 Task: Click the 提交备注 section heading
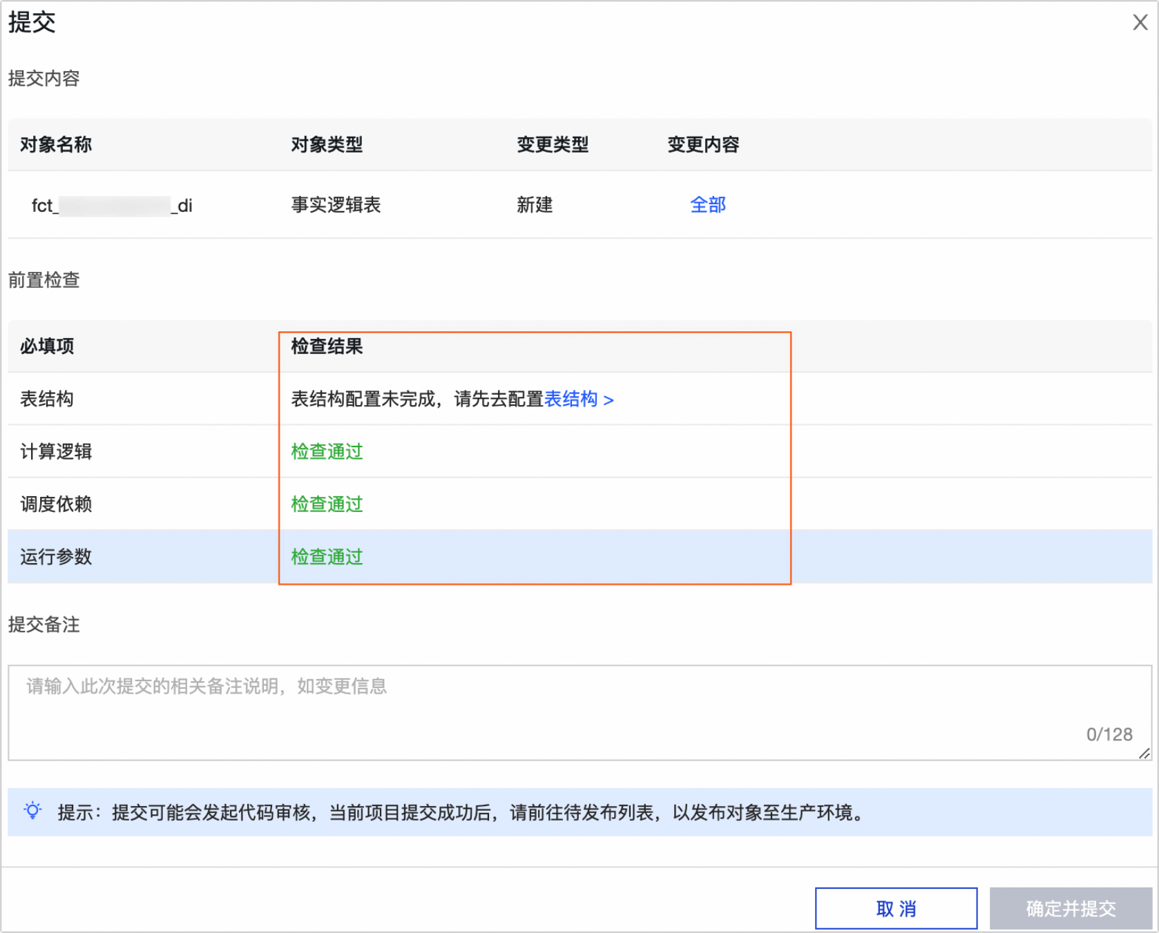coord(44,624)
